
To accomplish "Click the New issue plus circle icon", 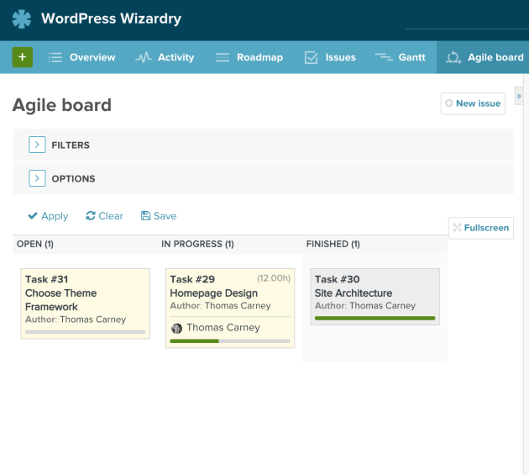I will tap(448, 103).
